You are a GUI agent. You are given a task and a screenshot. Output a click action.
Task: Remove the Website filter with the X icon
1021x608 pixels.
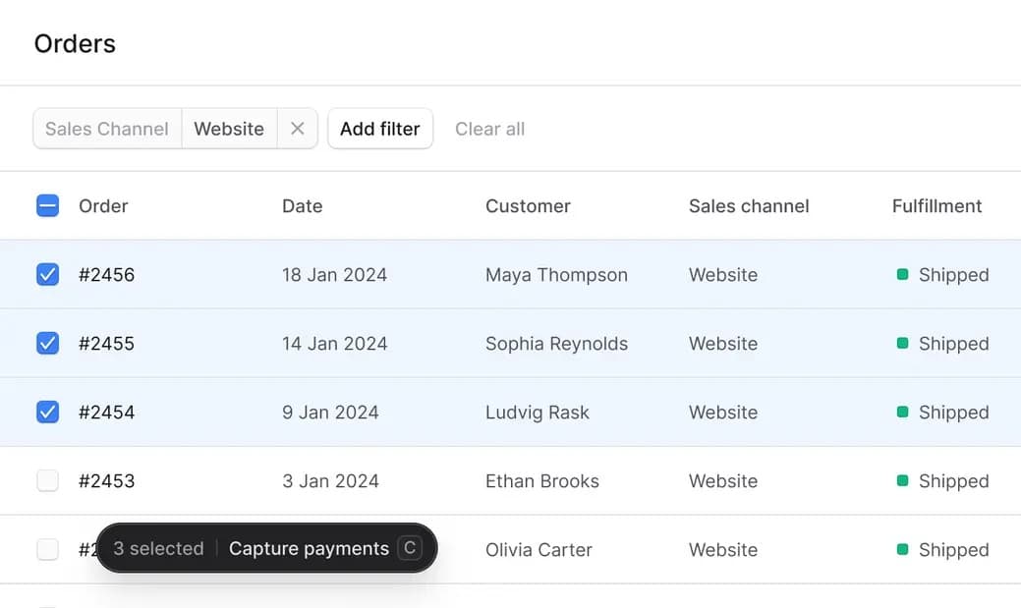point(298,129)
